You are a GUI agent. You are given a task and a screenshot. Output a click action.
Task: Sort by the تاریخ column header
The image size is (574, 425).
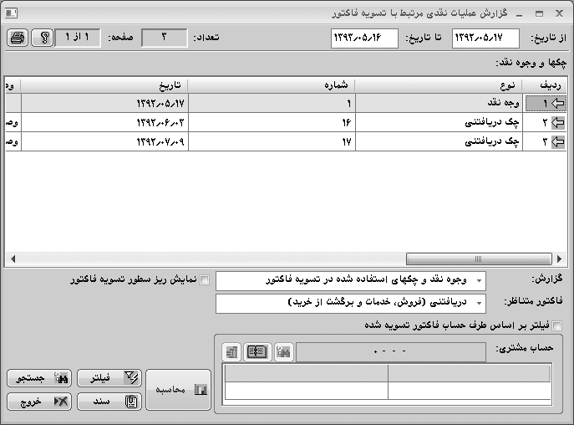click(103, 85)
